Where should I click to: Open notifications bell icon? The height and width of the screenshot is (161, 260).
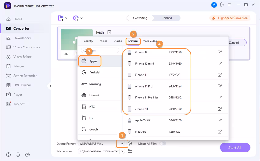coord(18,155)
